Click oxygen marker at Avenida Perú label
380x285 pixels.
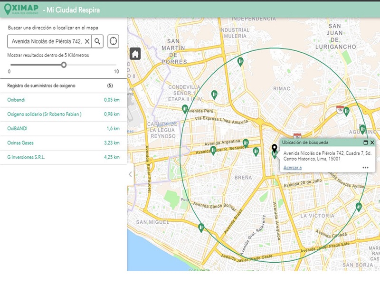pyautogui.click(x=185, y=109)
